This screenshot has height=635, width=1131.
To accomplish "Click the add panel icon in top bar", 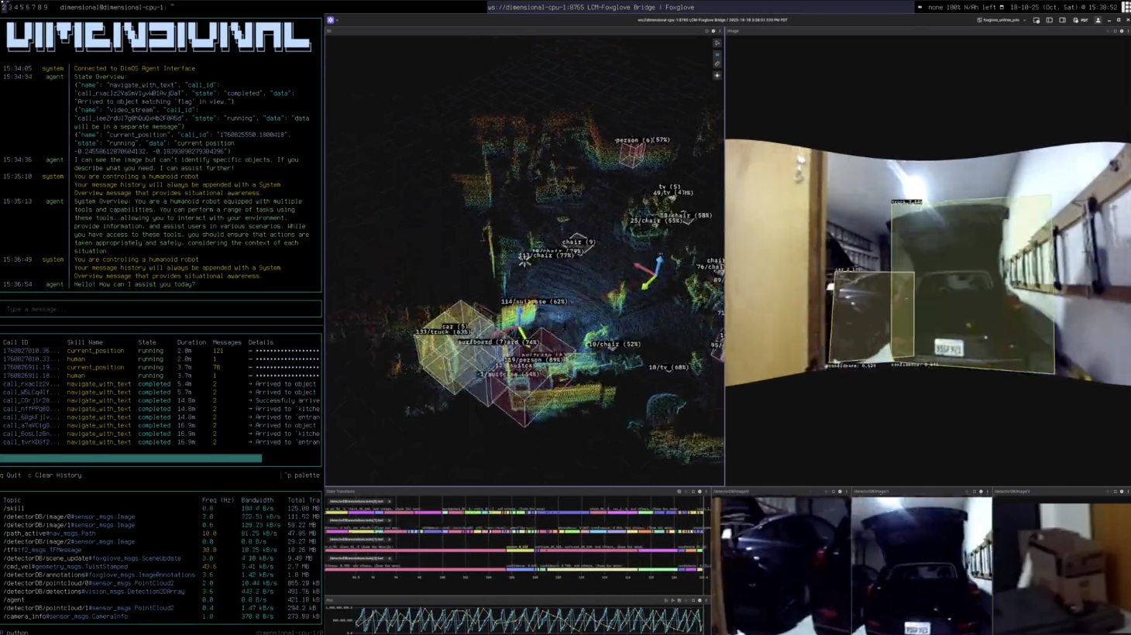I will point(1036,20).
